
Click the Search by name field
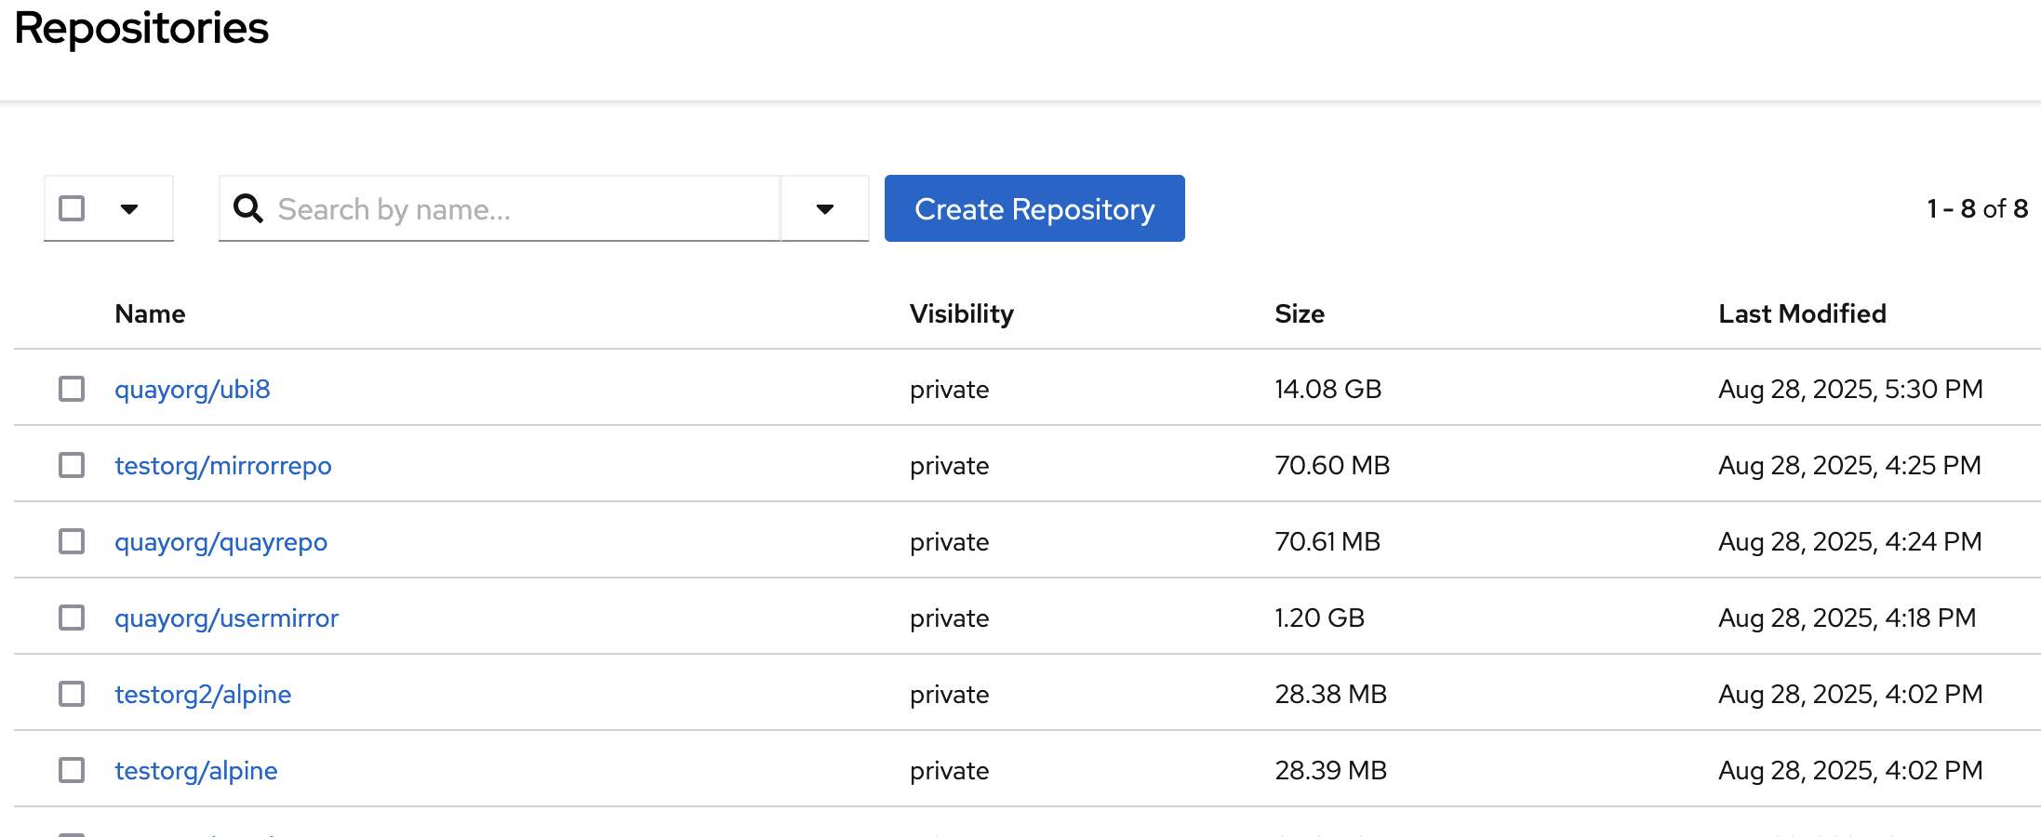(x=521, y=208)
